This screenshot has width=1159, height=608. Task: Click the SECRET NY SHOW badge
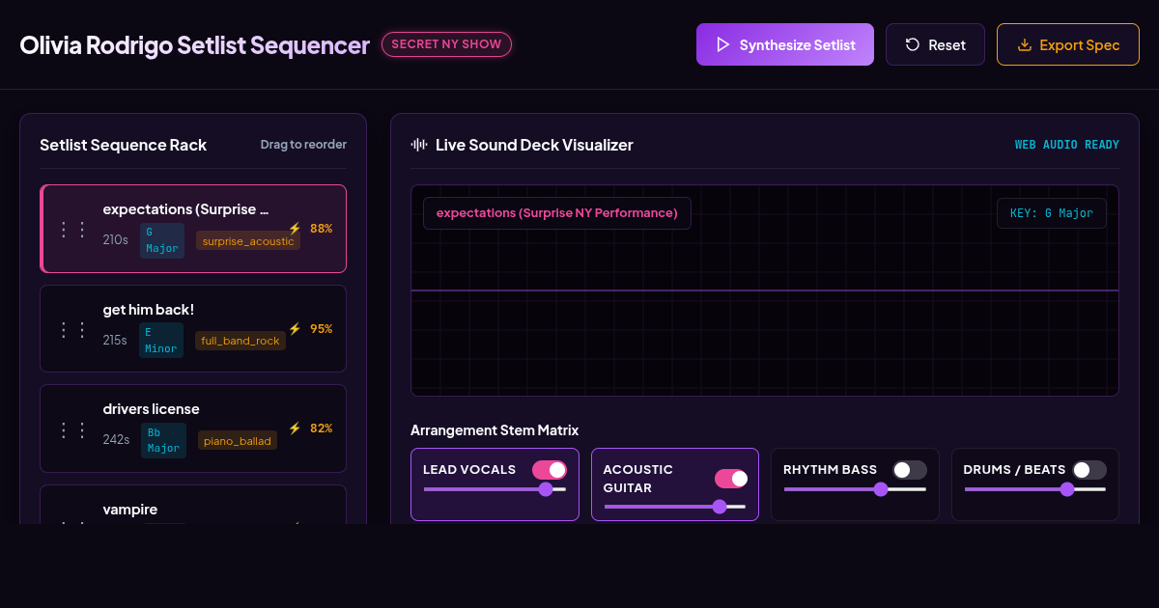[446, 44]
